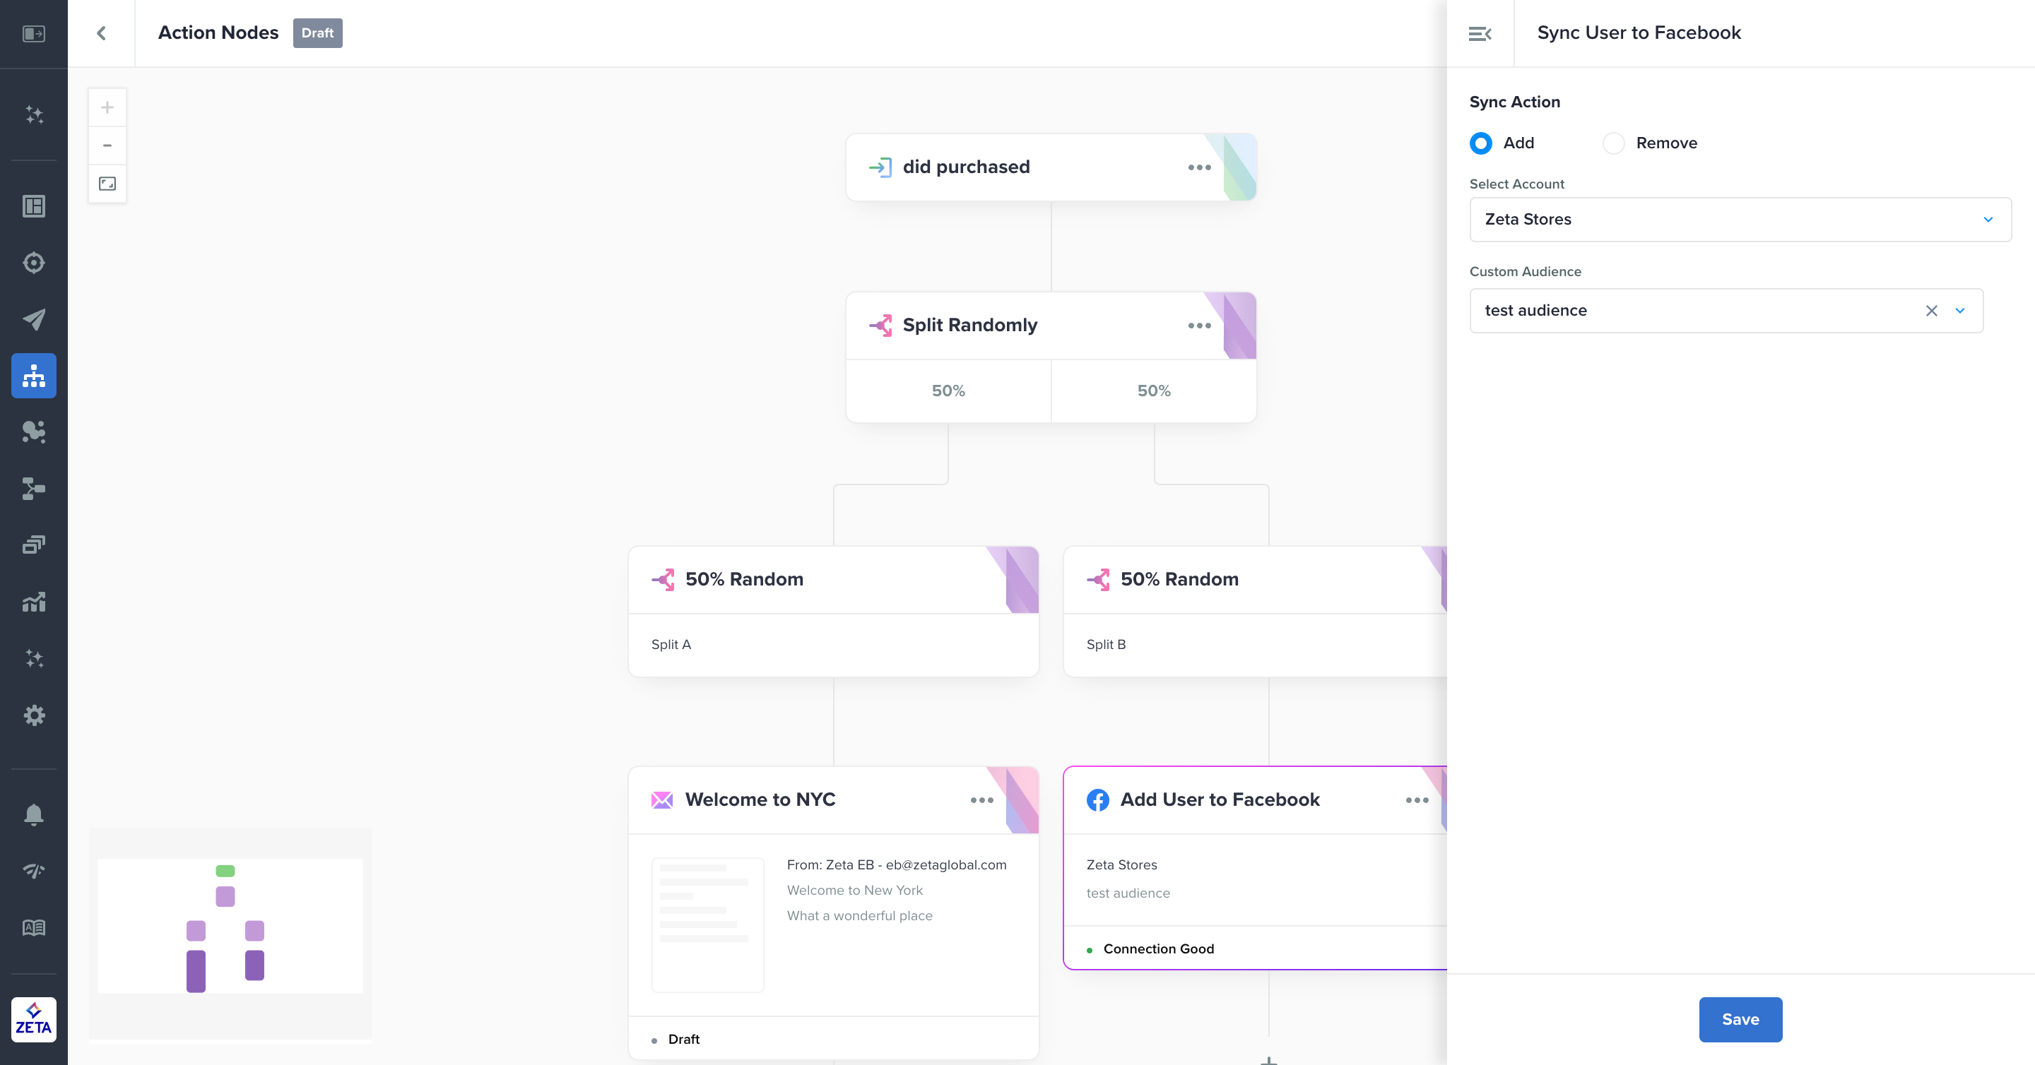
Task: Click the fit-to-screen canvas icon
Action: click(107, 184)
